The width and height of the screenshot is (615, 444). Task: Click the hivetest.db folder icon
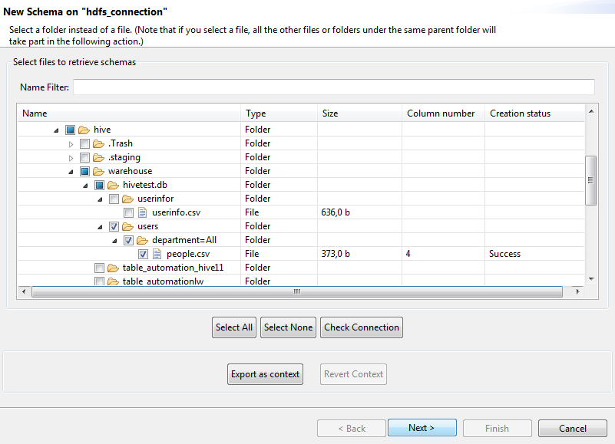click(113, 185)
